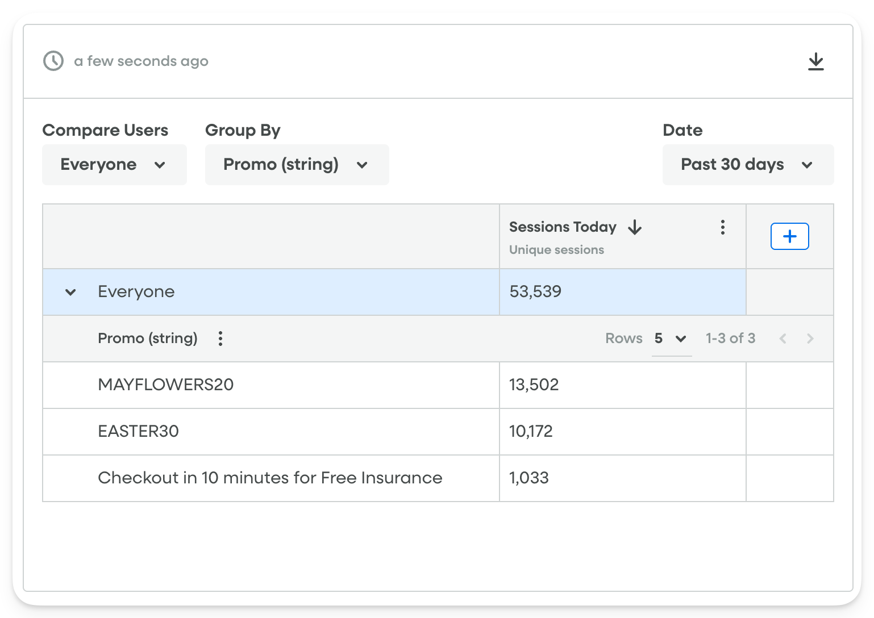Open the Compare Users dropdown
The height and width of the screenshot is (618, 874).
coord(114,165)
